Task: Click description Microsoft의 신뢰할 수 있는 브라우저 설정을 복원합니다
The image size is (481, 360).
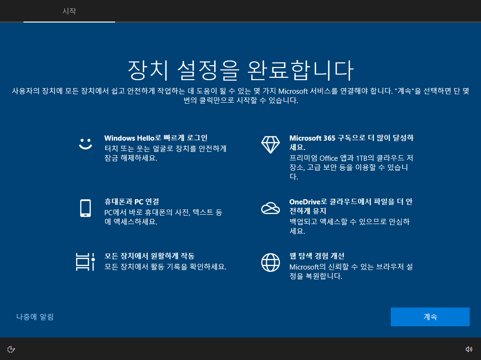Action: click(351, 271)
